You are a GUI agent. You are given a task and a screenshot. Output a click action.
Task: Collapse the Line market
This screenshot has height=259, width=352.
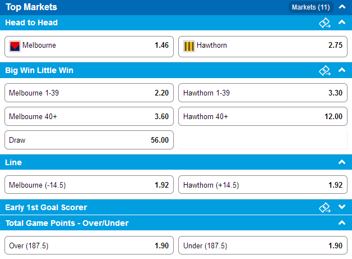342,162
